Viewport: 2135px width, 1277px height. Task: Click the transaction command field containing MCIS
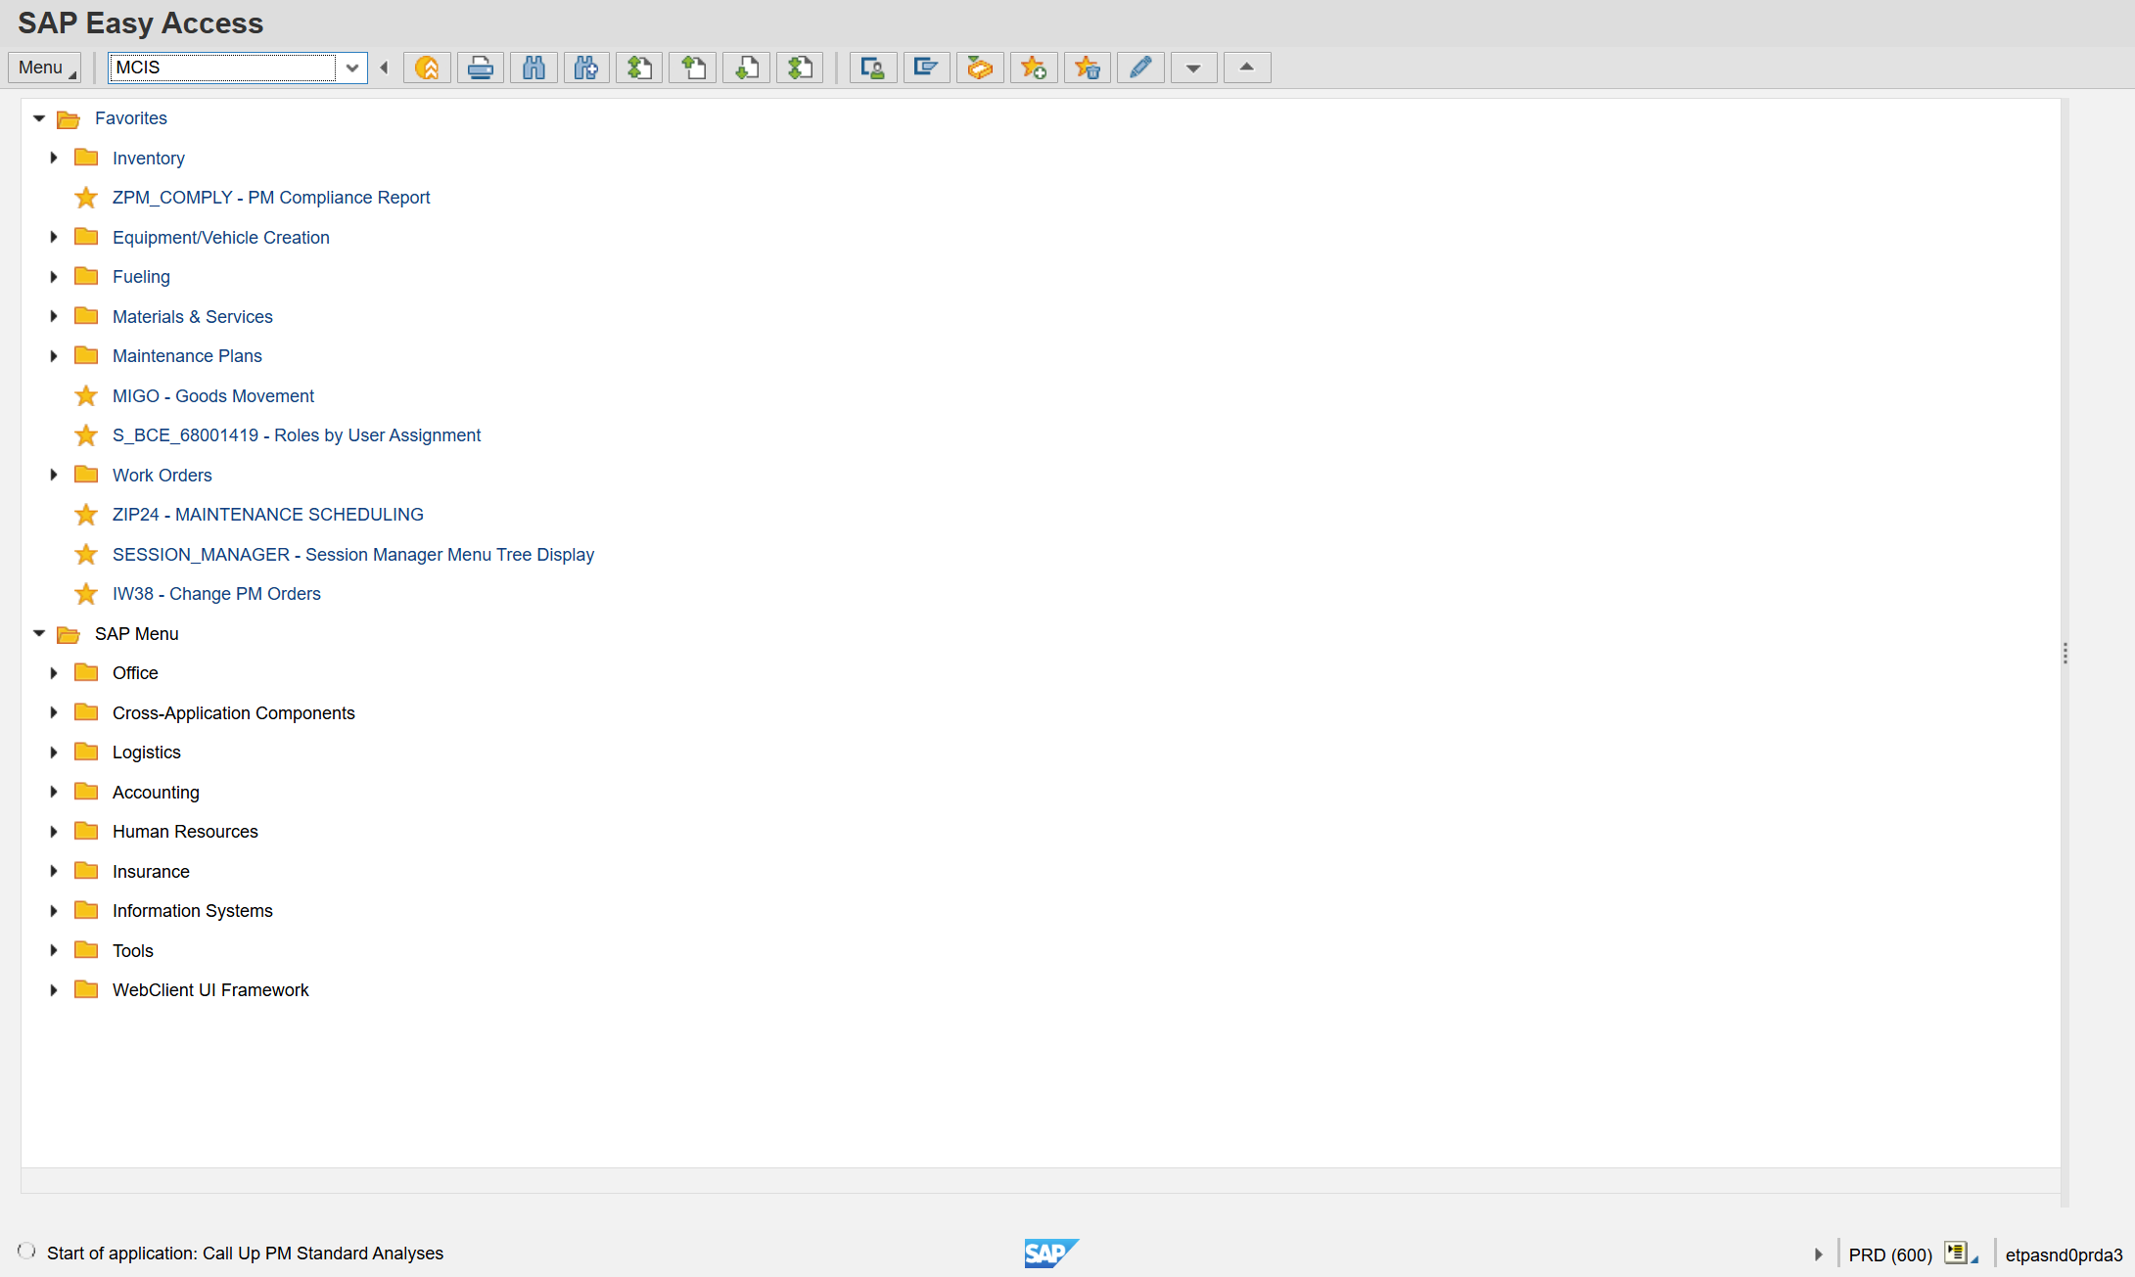click(x=222, y=68)
